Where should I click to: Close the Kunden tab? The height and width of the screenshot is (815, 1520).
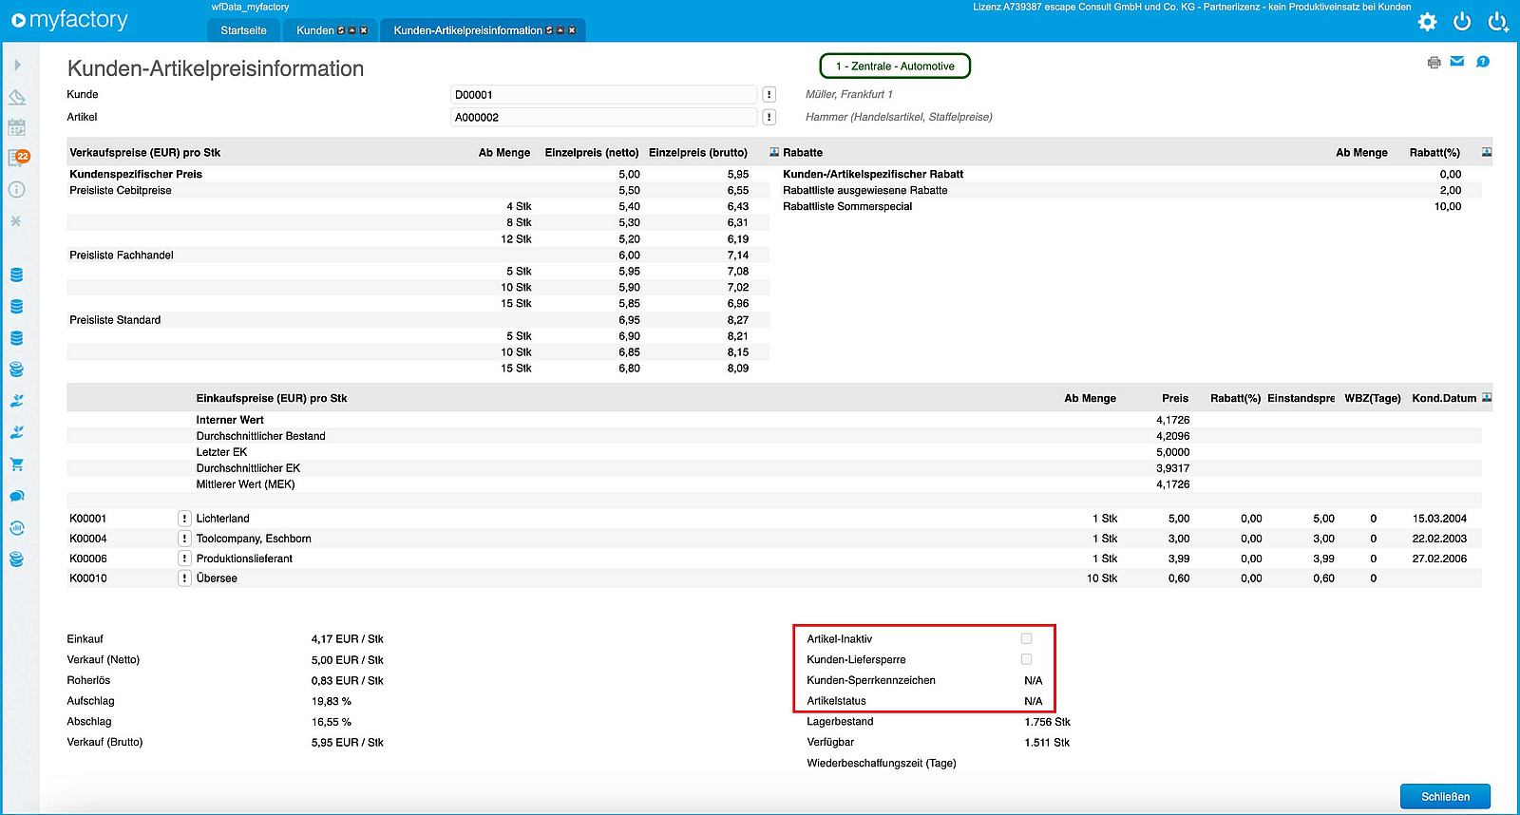364,30
